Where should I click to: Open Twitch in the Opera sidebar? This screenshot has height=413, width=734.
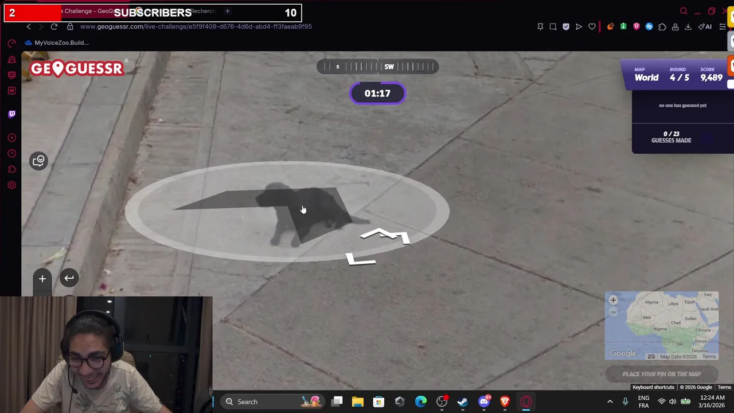11,114
